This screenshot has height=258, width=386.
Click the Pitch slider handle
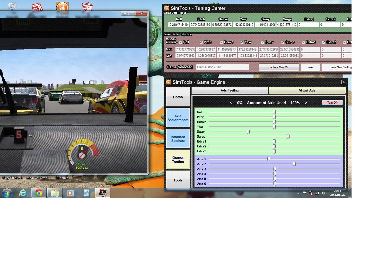[x=274, y=117]
